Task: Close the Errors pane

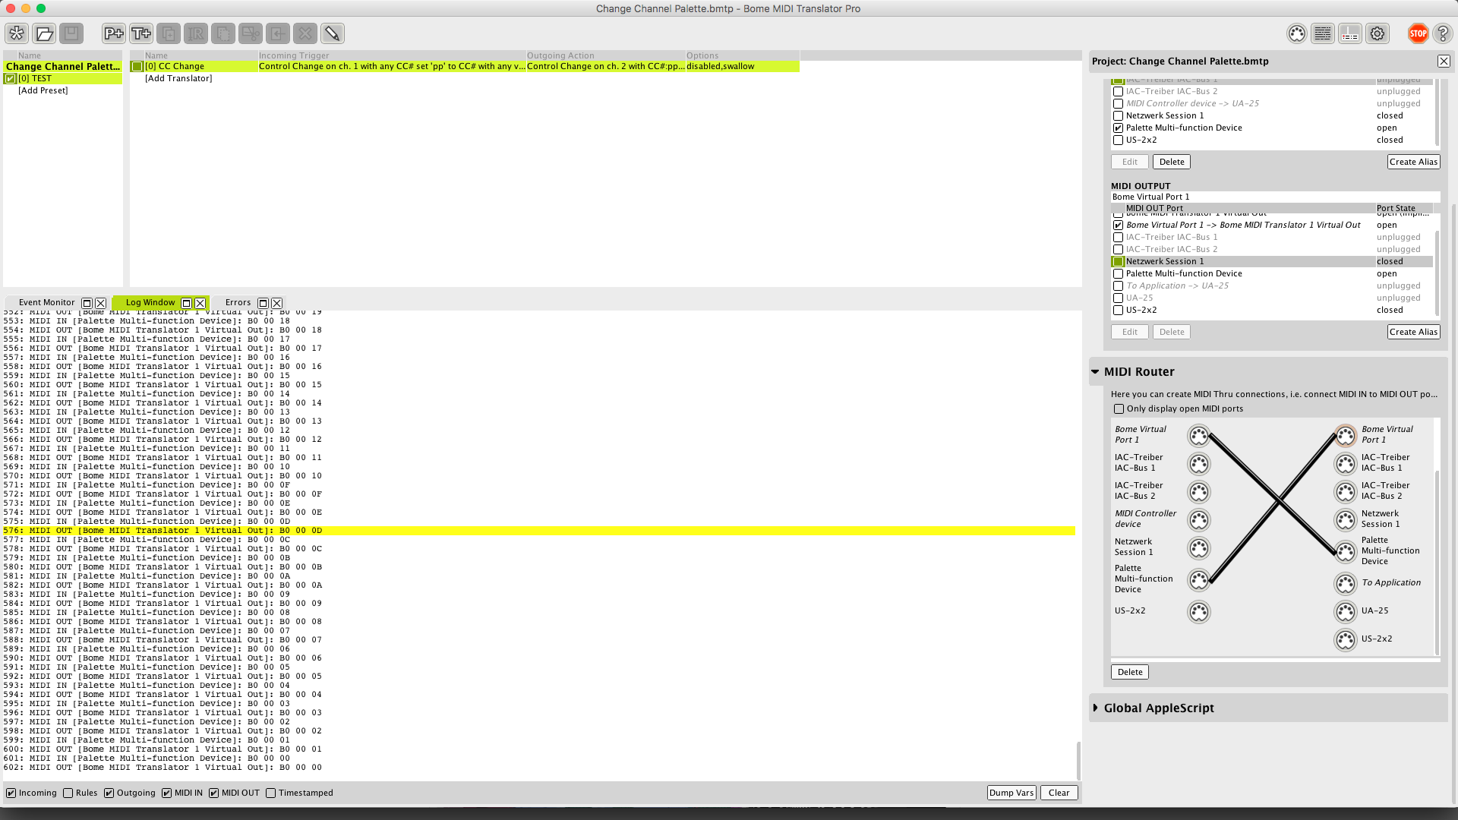Action: tap(276, 303)
